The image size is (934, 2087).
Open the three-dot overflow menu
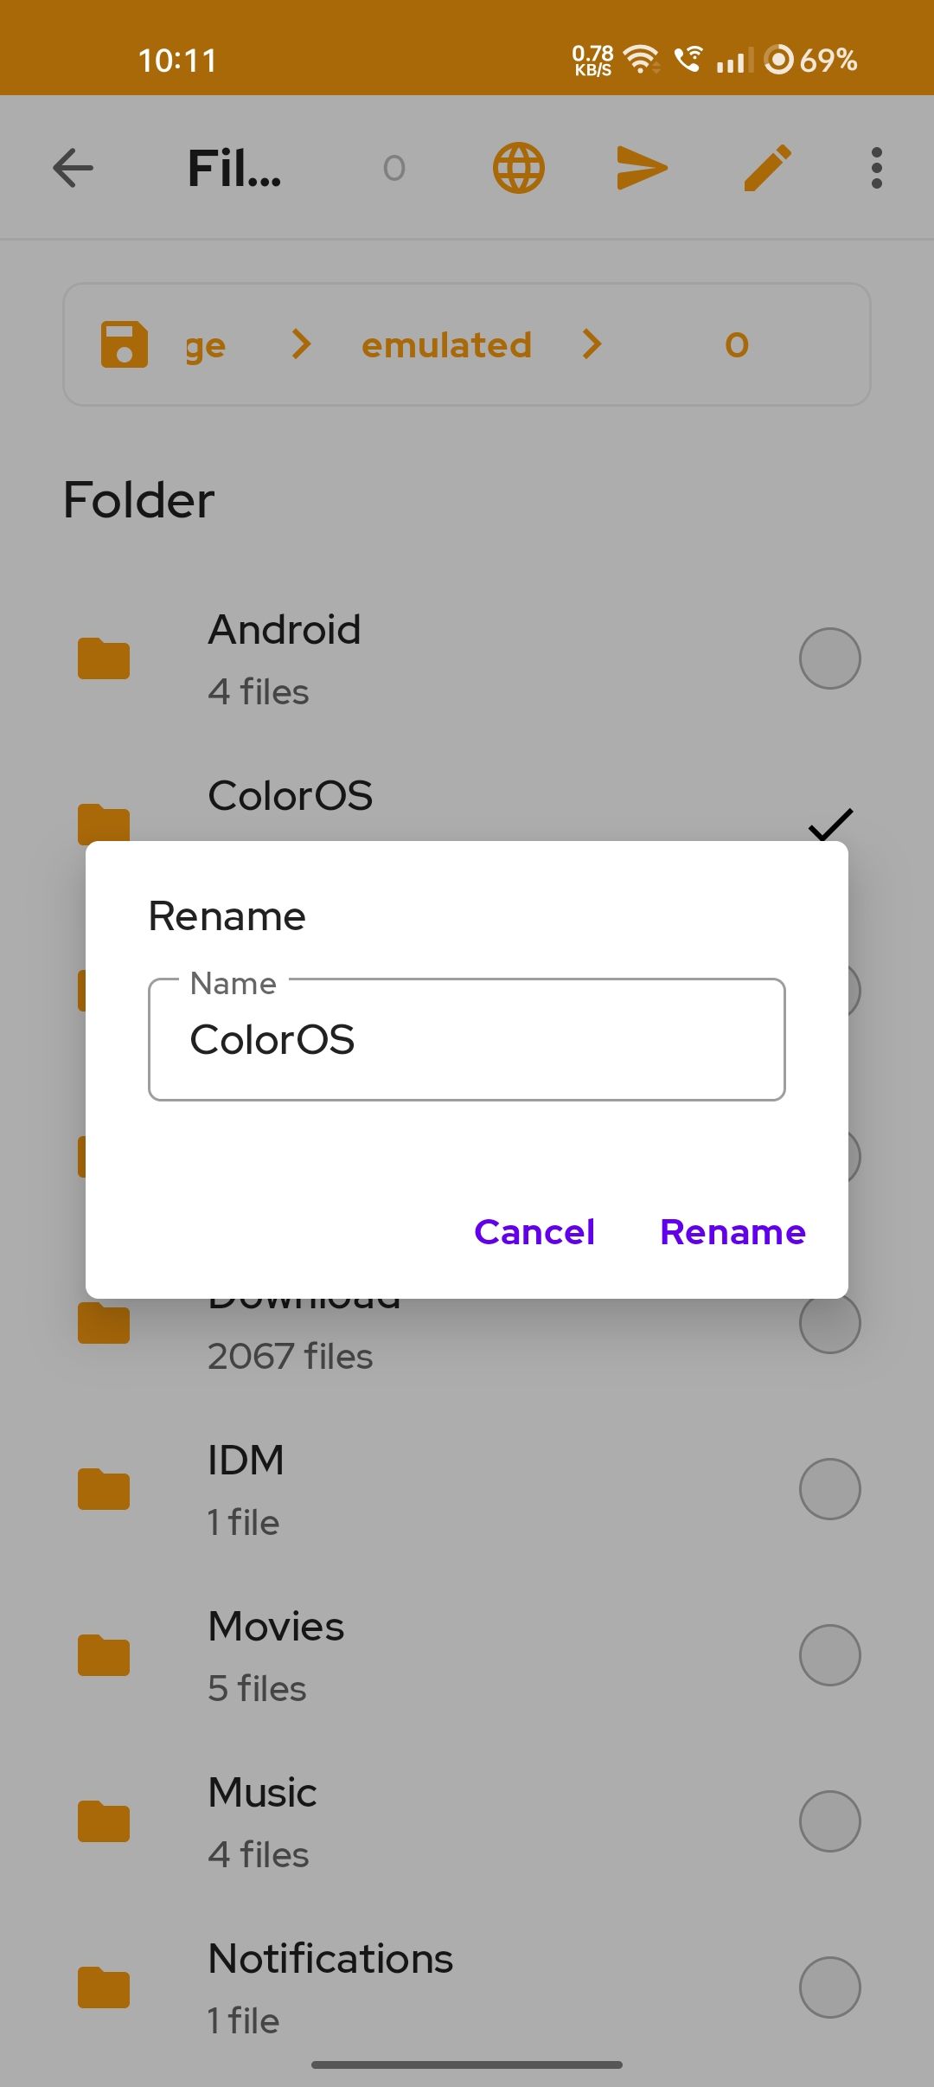[x=876, y=168]
